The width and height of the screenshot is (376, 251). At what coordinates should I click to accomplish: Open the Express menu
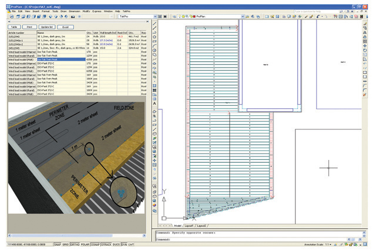[x=97, y=11]
